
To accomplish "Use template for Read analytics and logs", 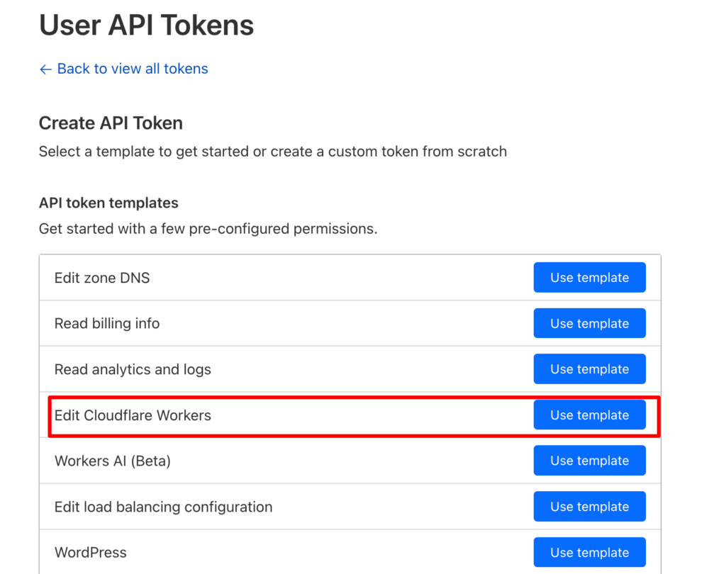I will 589,369.
